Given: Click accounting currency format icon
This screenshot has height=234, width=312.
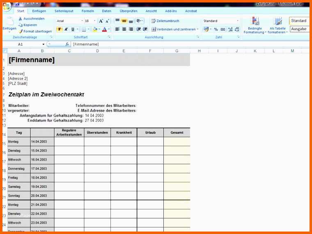Looking at the screenshot, I should [206, 30].
